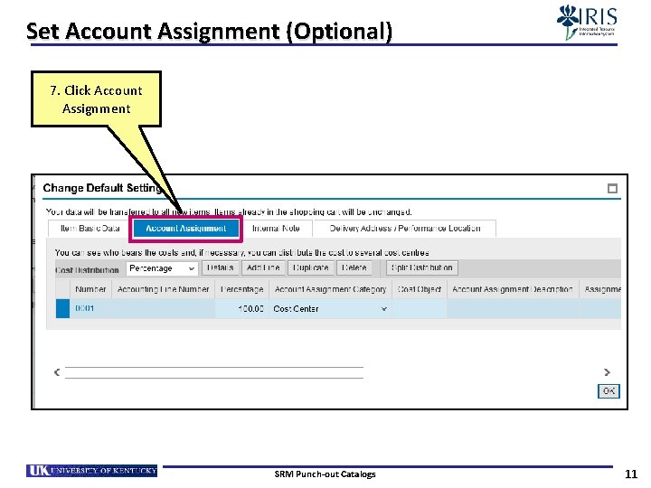The image size is (651, 488).
Task: Click the Duplicate button
Action: point(310,267)
